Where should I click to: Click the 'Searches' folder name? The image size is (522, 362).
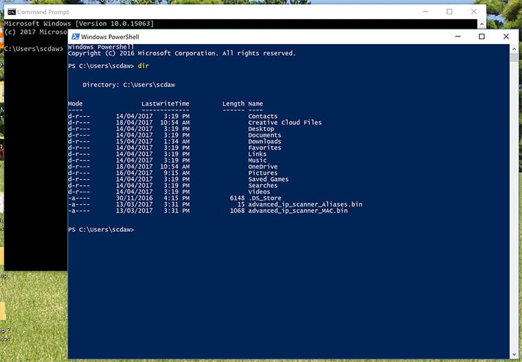point(262,186)
